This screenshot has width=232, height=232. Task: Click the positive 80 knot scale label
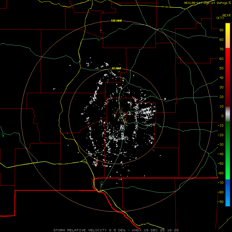pos(221,39)
